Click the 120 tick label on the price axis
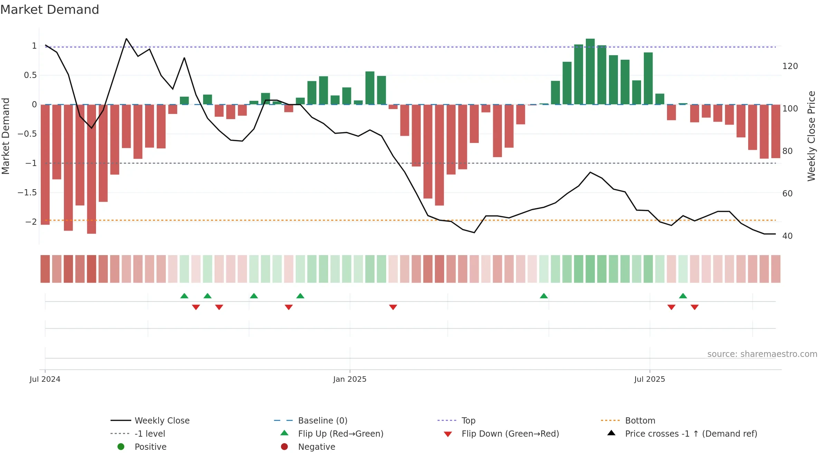The width and height of the screenshot is (829, 466). 790,66
